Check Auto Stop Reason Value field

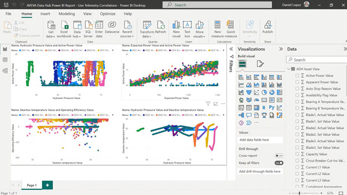point(297,89)
